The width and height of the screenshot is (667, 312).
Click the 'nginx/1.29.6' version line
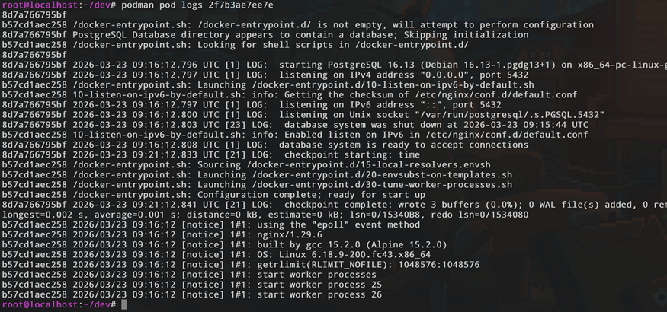pos(290,234)
